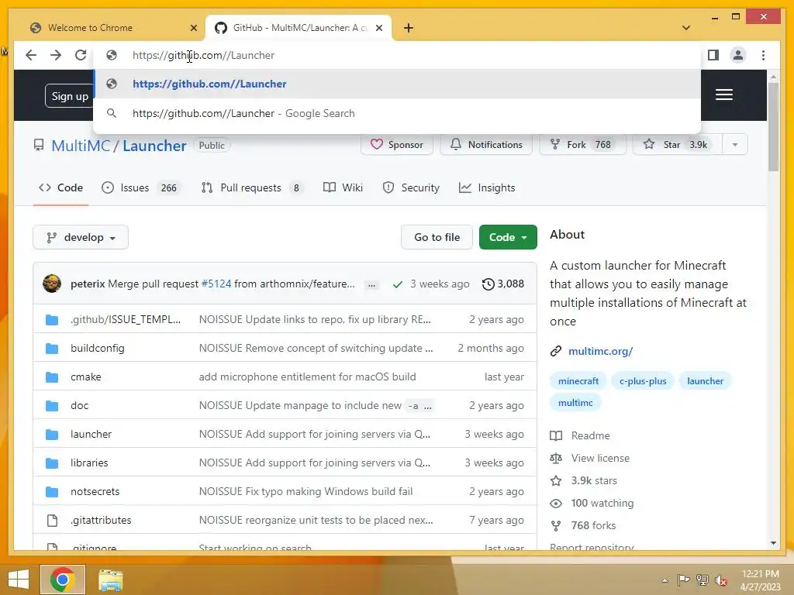Open the buildconfig folder
The width and height of the screenshot is (794, 595).
click(97, 348)
